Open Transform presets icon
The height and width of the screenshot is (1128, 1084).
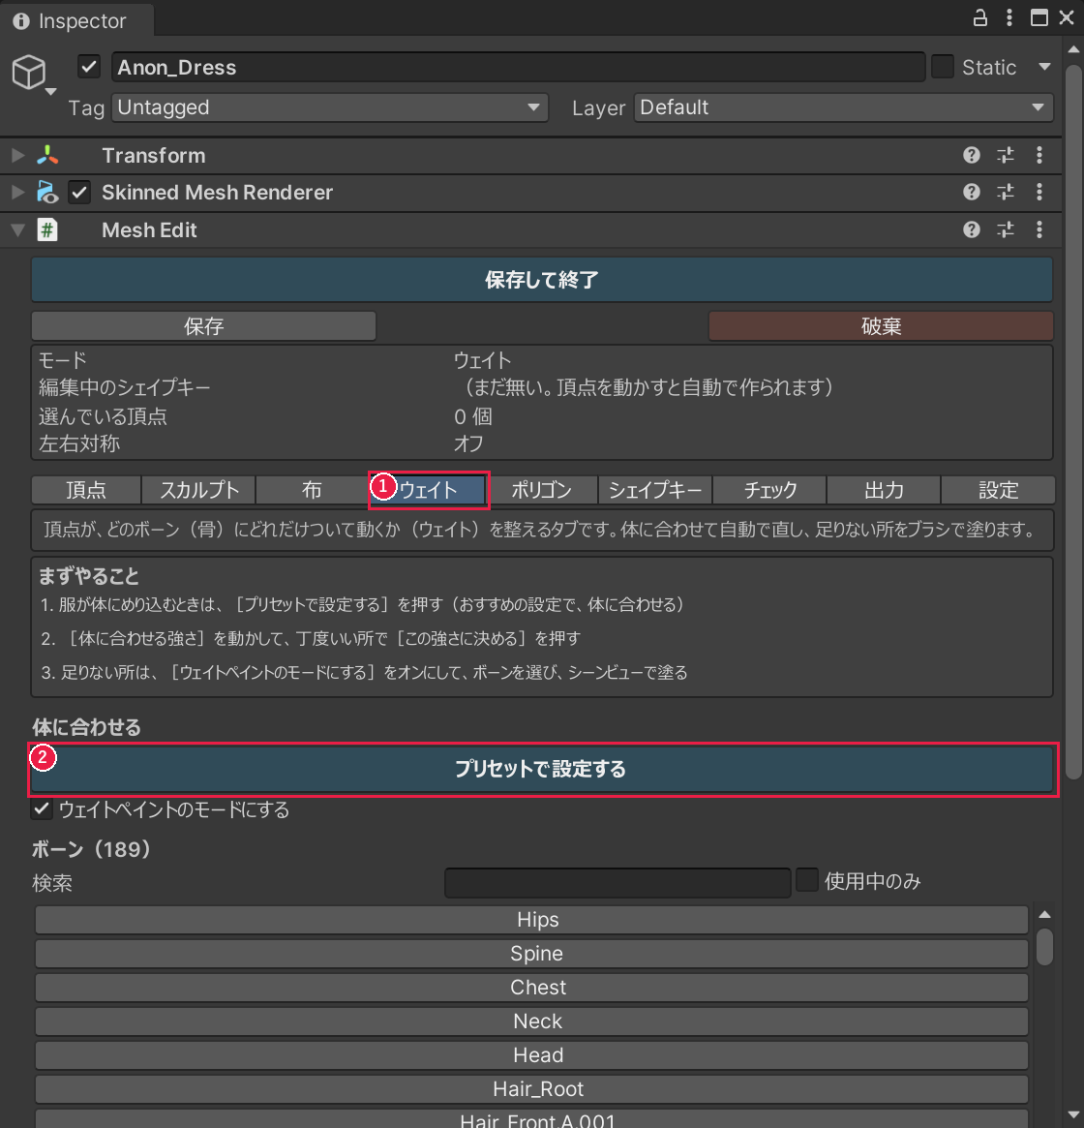click(x=1006, y=155)
